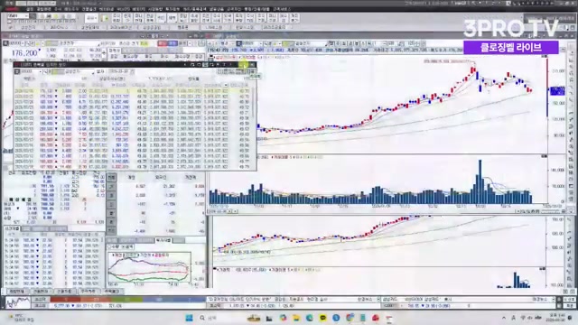Open the calendar picker next to date field
Image resolution: width=578 pixels, height=325 pixels.
pos(132,71)
